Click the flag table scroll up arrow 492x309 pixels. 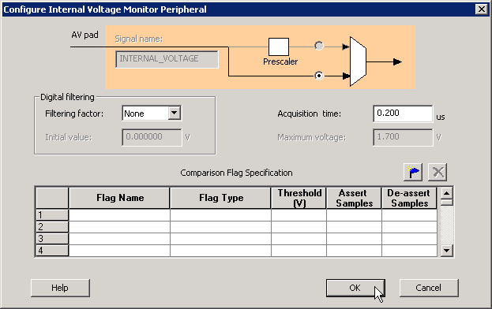tap(446, 193)
